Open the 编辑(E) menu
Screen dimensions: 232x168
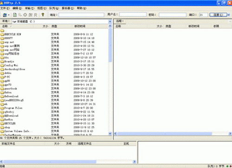(17, 8)
